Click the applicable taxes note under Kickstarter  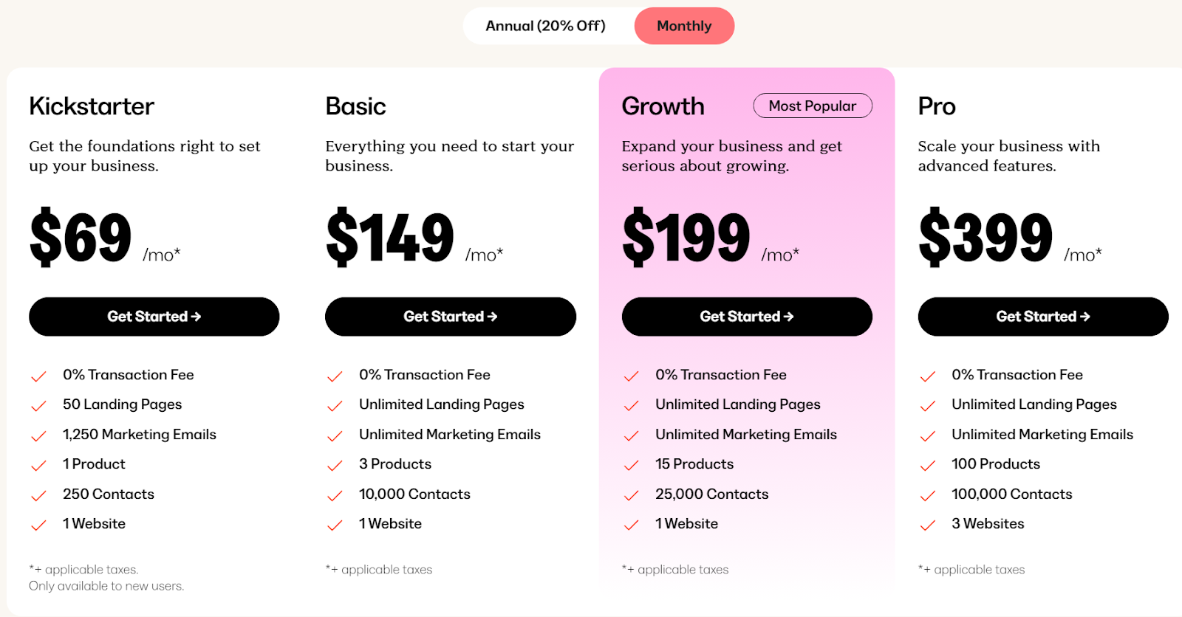pos(83,569)
